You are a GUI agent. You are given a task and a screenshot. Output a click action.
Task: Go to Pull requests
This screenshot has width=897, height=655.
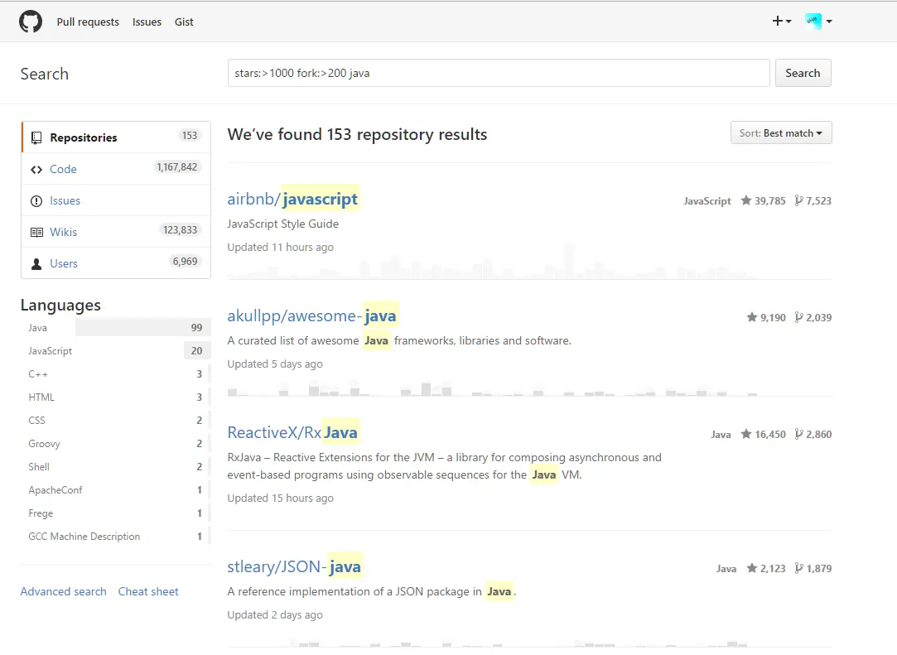pos(88,22)
